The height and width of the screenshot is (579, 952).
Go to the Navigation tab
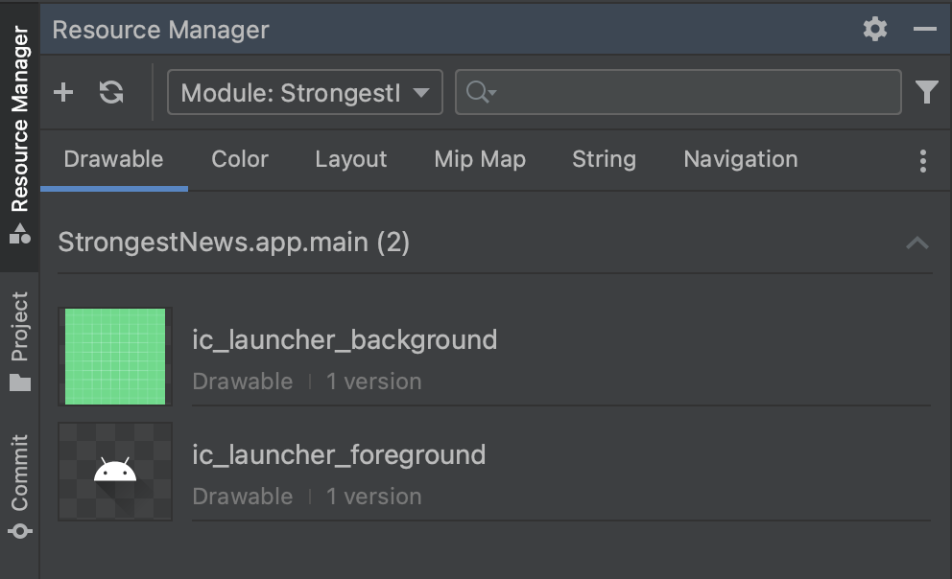click(x=741, y=159)
